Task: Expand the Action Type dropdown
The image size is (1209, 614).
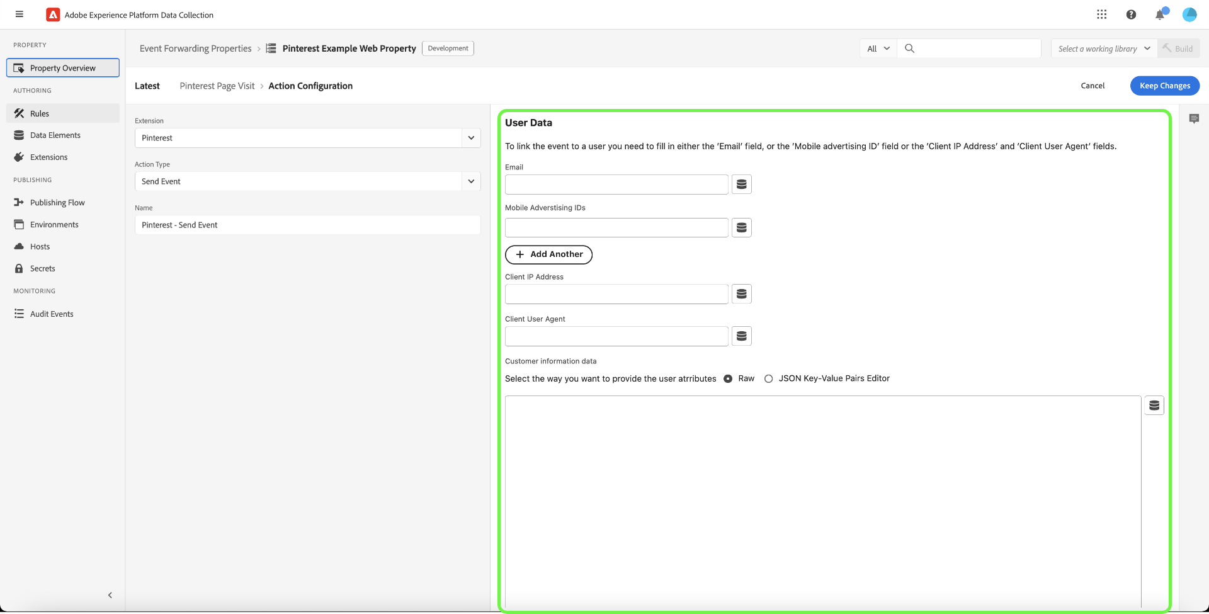Action: click(x=471, y=181)
